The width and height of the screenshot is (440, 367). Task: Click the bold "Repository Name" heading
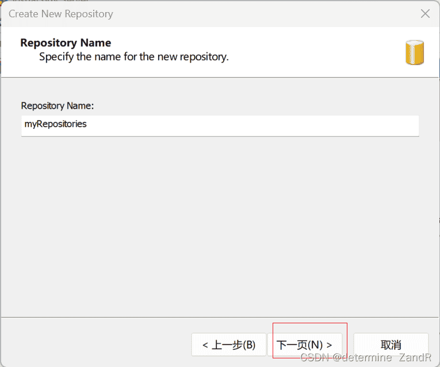[66, 43]
